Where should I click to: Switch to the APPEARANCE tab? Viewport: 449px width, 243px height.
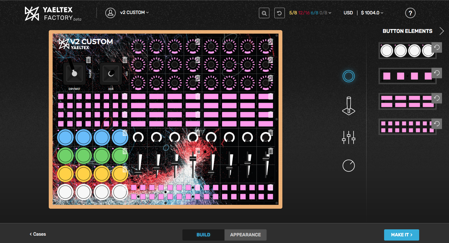click(x=245, y=235)
